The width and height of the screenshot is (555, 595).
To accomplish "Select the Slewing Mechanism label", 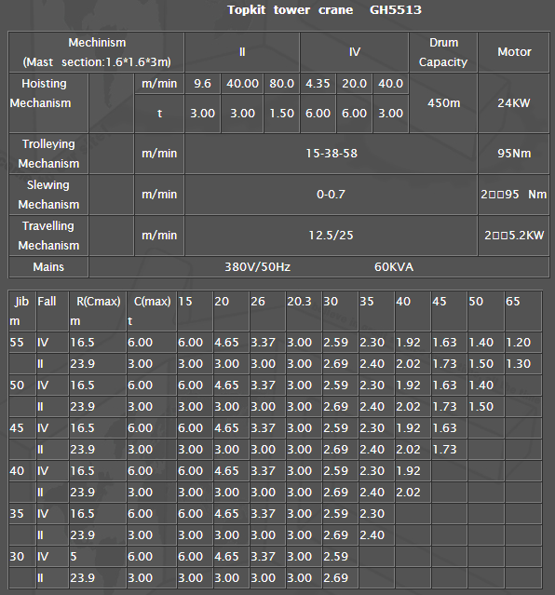I will click(x=48, y=195).
